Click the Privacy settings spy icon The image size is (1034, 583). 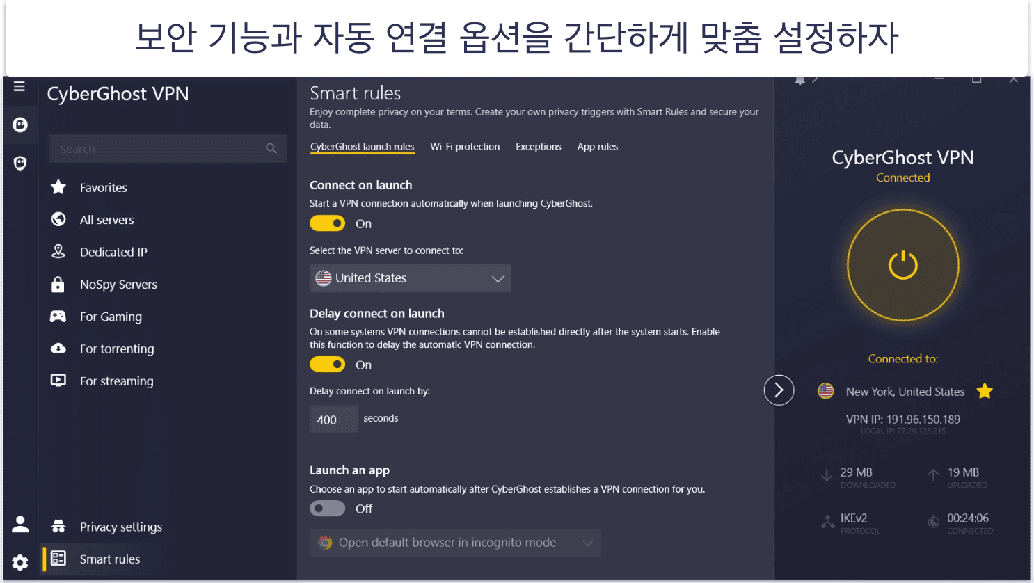58,526
